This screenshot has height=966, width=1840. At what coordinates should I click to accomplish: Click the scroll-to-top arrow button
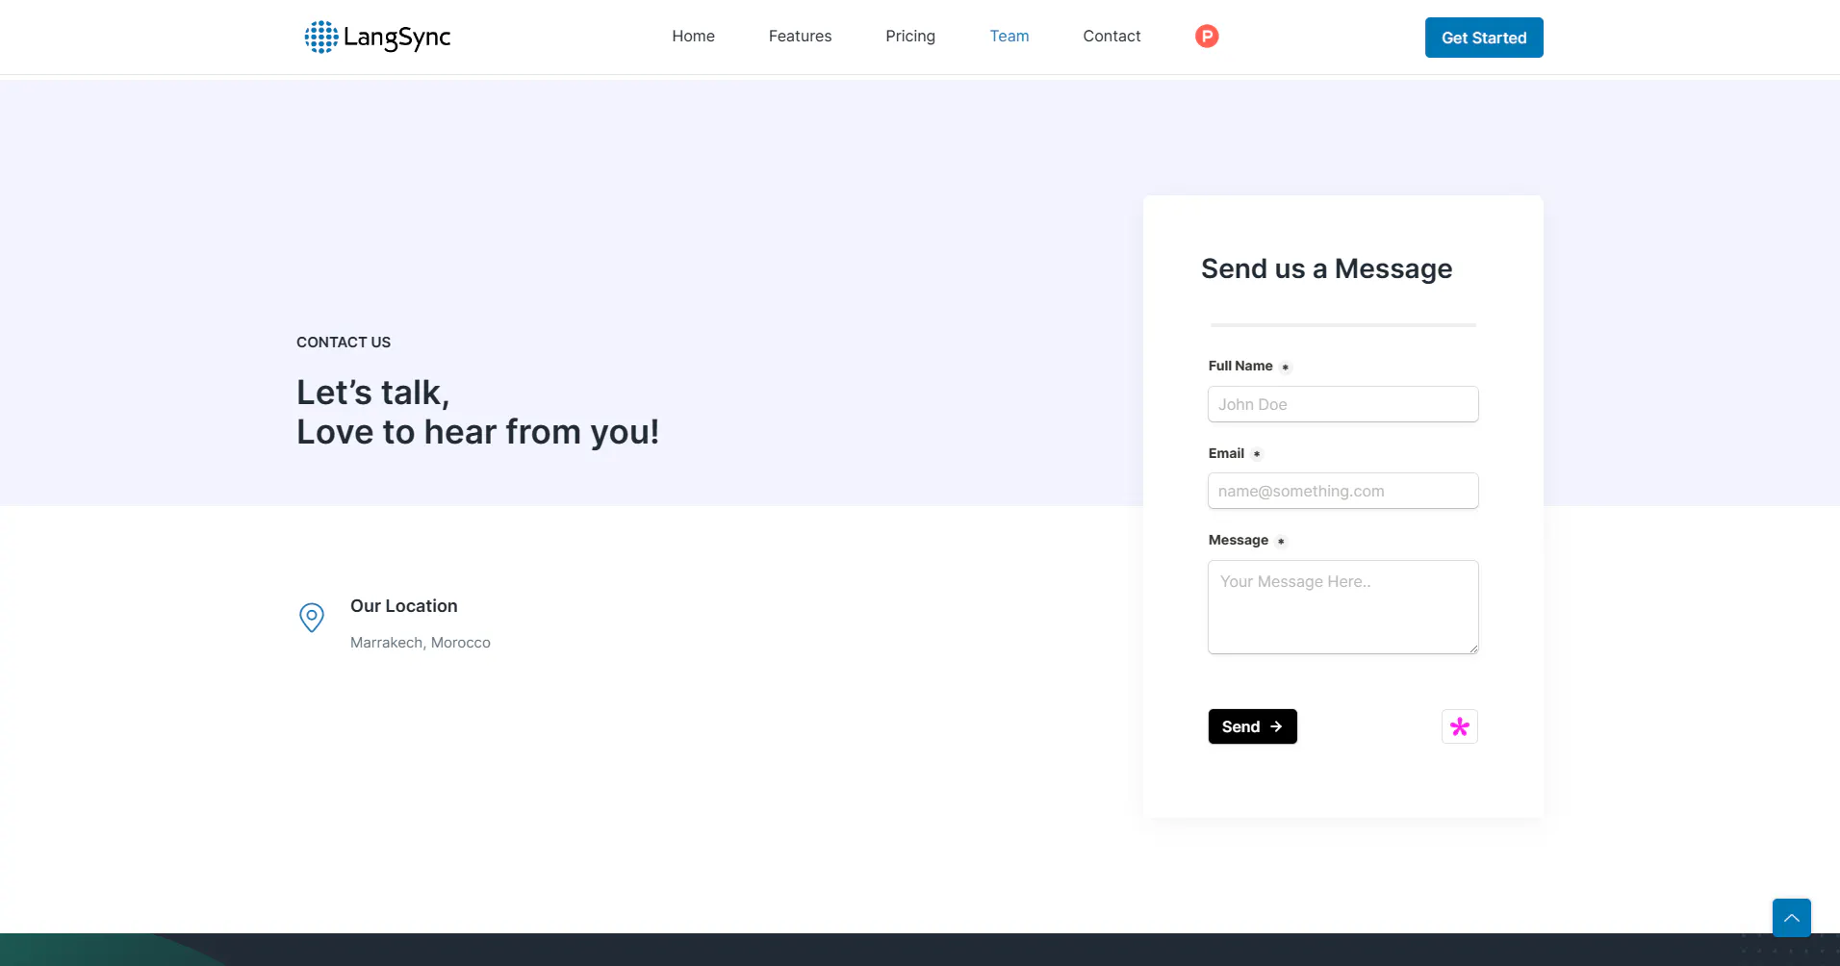[1792, 918]
